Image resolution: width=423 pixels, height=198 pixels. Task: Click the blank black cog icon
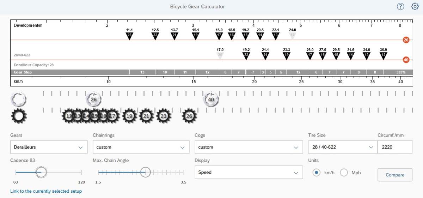pyautogui.click(x=19, y=116)
